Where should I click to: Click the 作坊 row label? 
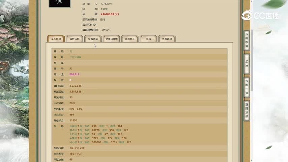pyautogui.click(x=57, y=126)
